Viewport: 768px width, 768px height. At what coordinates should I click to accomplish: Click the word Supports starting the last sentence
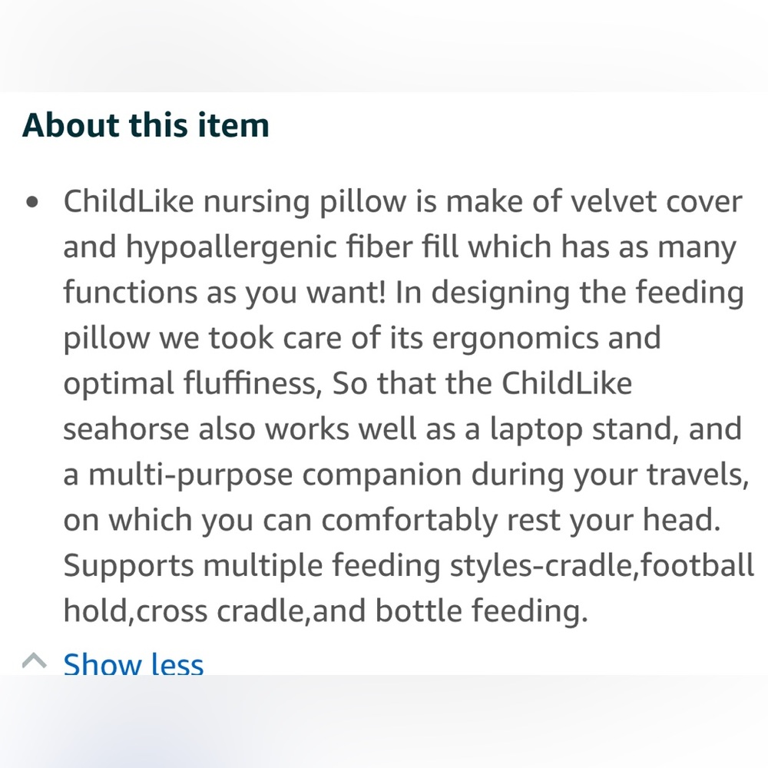point(129,567)
